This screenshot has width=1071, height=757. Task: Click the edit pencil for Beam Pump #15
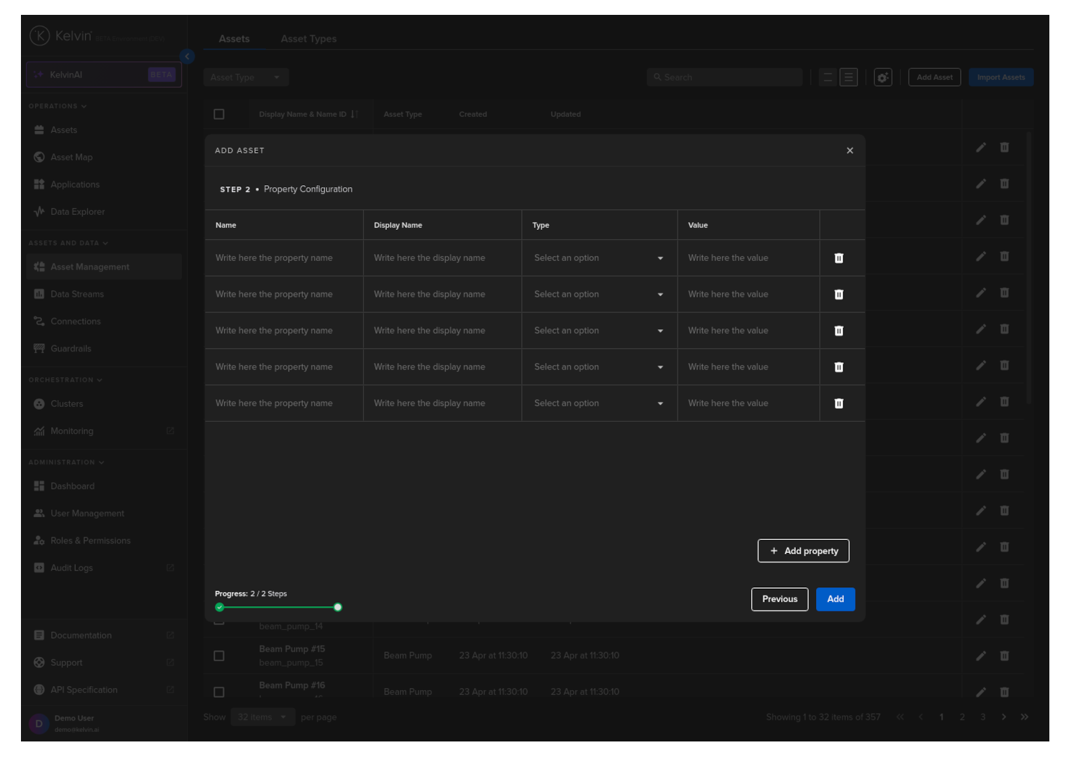(980, 656)
